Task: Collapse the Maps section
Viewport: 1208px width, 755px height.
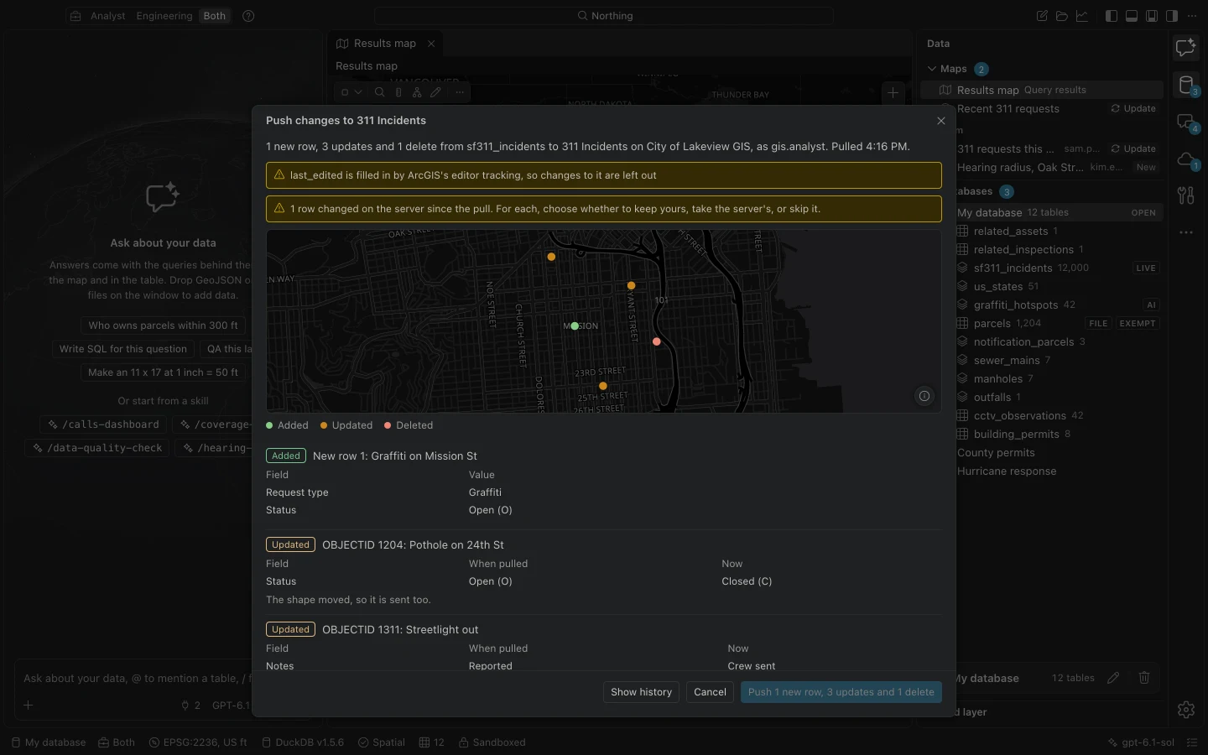Action: (x=932, y=69)
